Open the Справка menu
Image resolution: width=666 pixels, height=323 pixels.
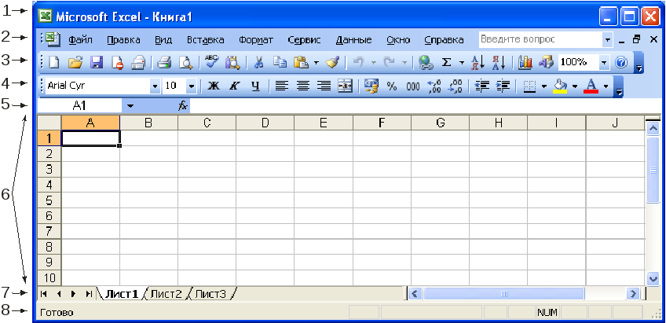(444, 40)
